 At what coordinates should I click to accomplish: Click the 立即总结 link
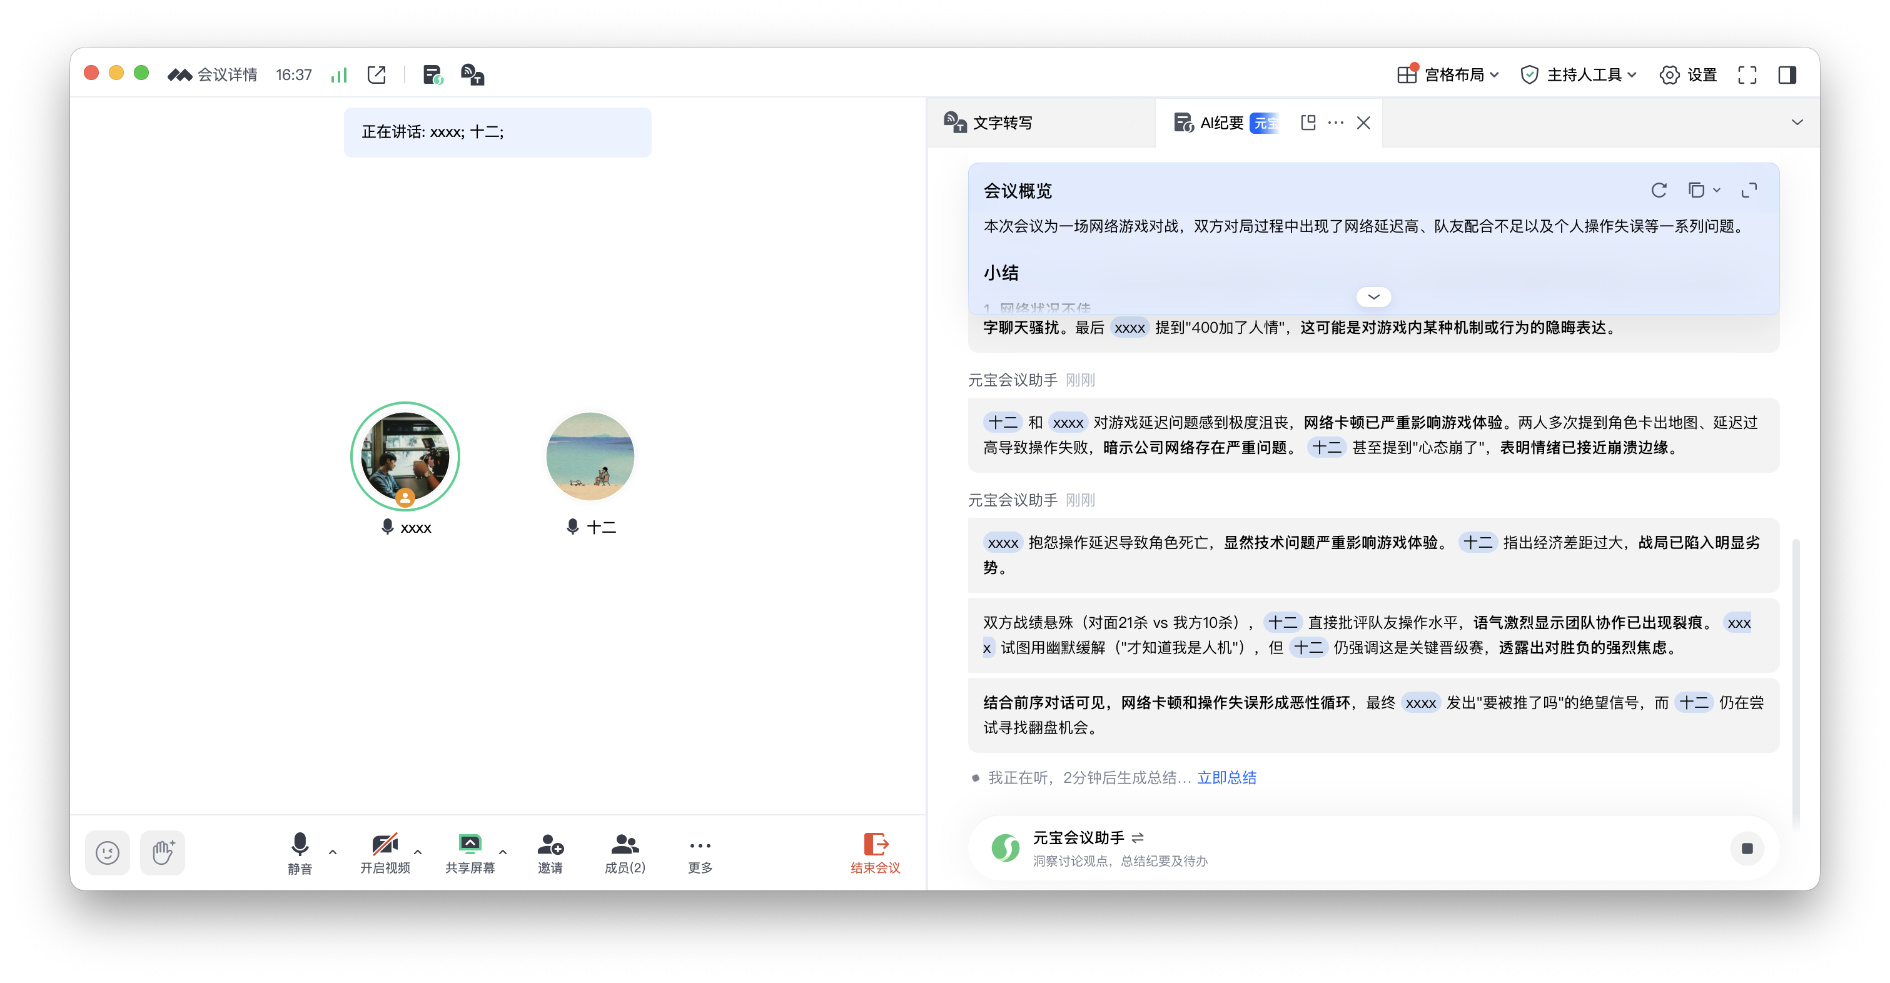(x=1226, y=778)
